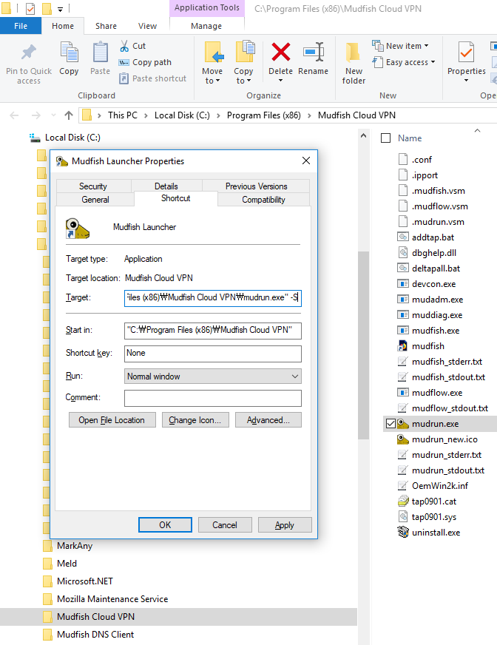This screenshot has height=645, width=497.
Task: Select Mudfish DNS Client folder in tree
Action: 95,635
